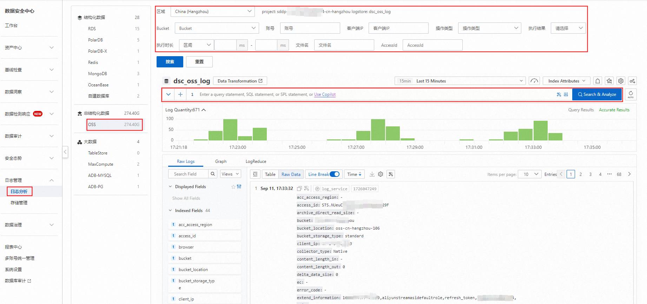Open the 操作类型 dropdown

click(489, 28)
